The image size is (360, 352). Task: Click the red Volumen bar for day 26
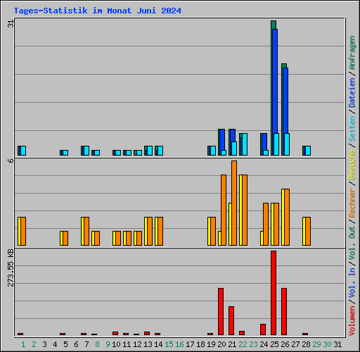(284, 311)
